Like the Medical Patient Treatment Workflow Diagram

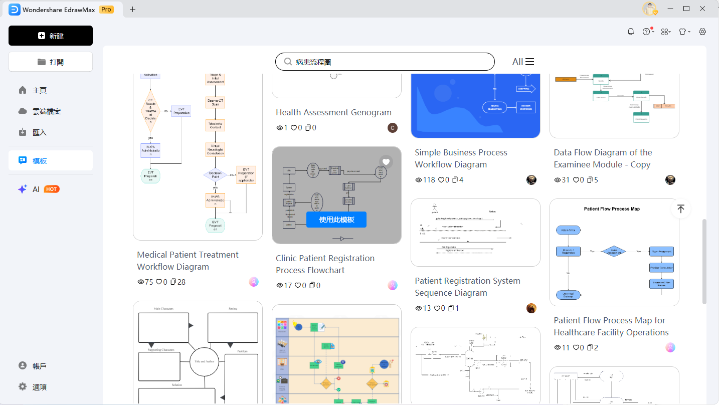pyautogui.click(x=159, y=282)
